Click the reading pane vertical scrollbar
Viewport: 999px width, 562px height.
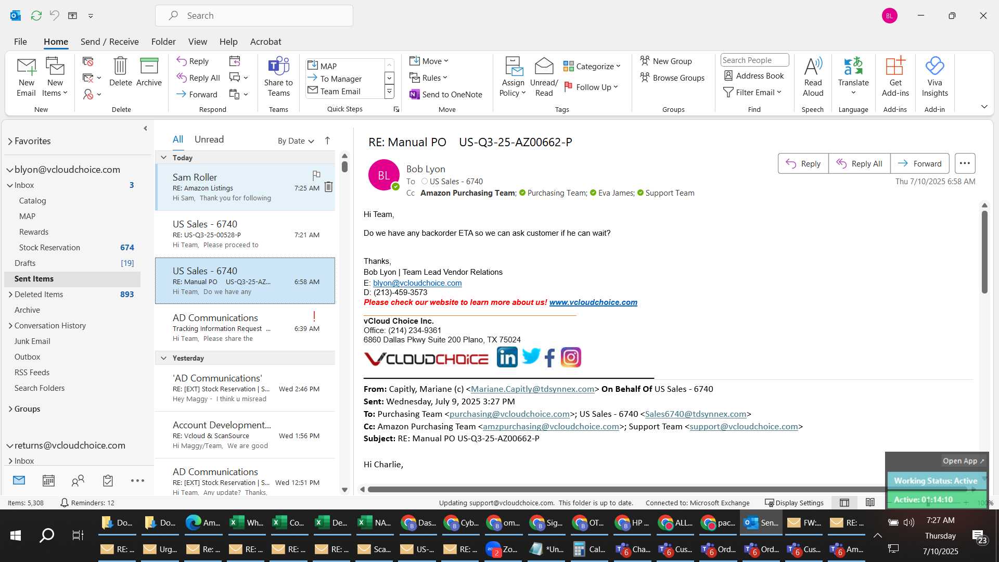tap(984, 252)
